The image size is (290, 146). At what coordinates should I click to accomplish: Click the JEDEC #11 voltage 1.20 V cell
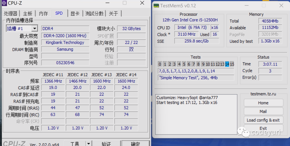point(53,128)
